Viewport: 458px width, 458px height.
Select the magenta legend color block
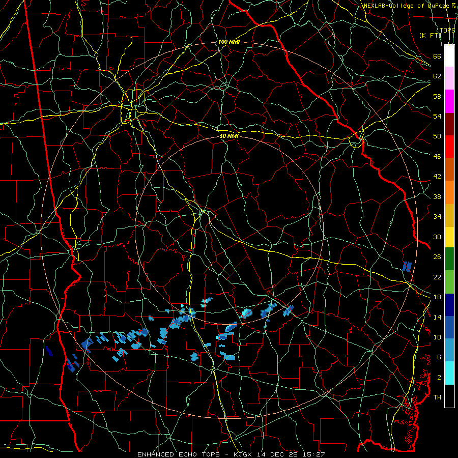449,101
